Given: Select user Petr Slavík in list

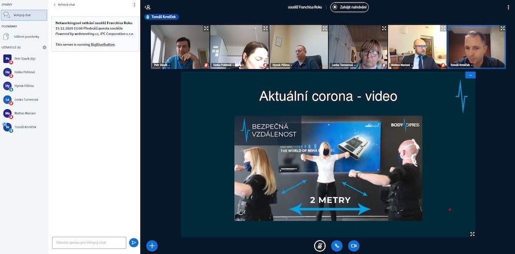Looking at the screenshot, I should click(x=24, y=59).
